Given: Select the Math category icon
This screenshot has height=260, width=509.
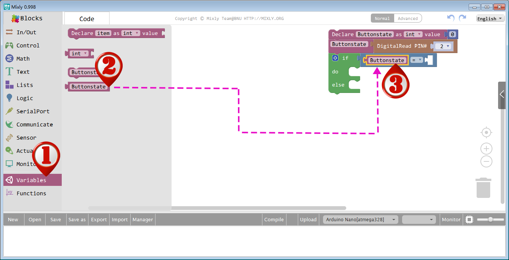Looking at the screenshot, I should (9, 59).
